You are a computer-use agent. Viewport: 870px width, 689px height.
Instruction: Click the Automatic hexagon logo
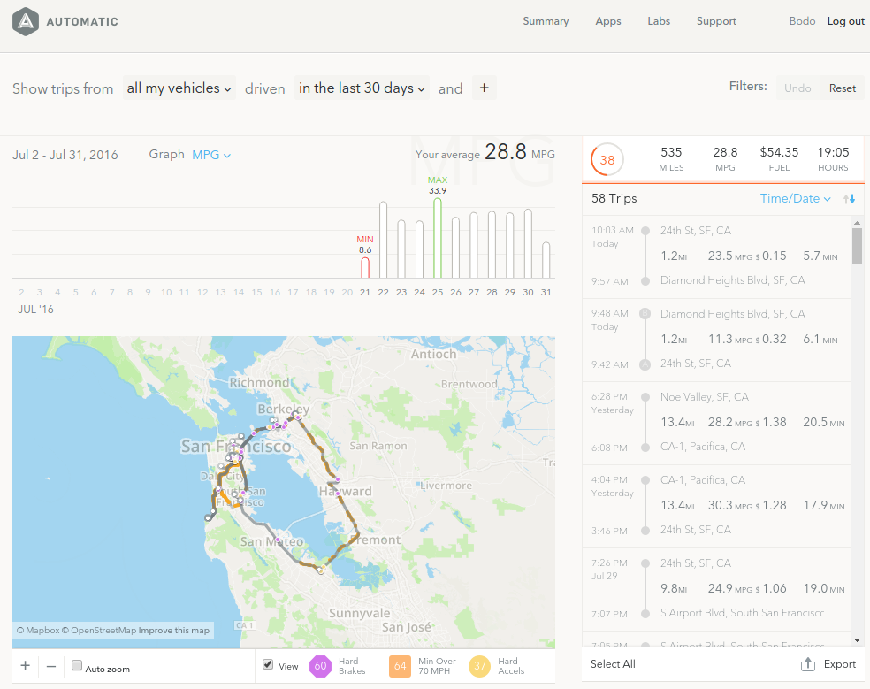(x=26, y=21)
